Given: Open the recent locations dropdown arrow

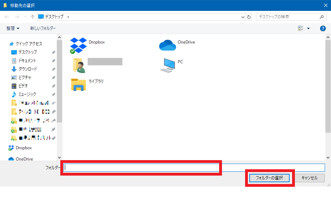Looking at the screenshot, I should (x=25, y=17).
